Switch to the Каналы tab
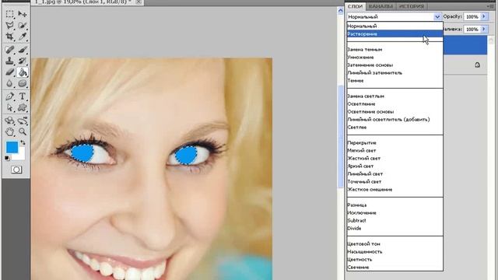Image resolution: width=498 pixels, height=280 pixels. [381, 6]
